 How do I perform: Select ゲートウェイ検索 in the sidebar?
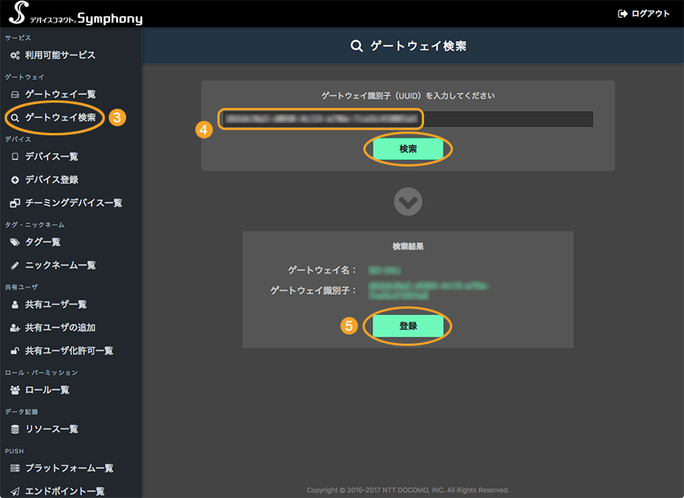pos(60,117)
